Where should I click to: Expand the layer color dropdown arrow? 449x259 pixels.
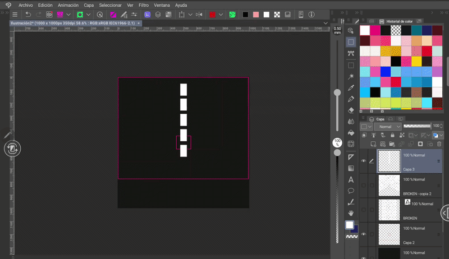(441, 136)
